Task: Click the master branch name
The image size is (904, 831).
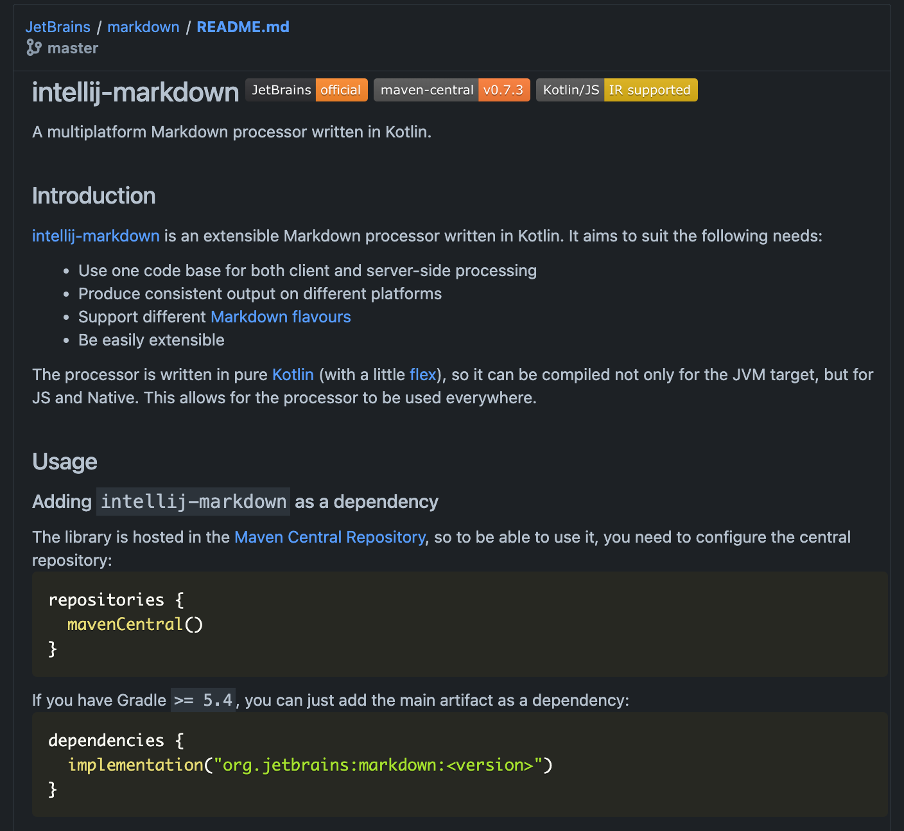Action: pyautogui.click(x=73, y=48)
